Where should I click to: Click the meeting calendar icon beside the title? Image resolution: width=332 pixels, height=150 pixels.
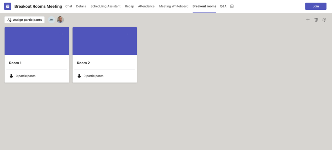pos(7,6)
